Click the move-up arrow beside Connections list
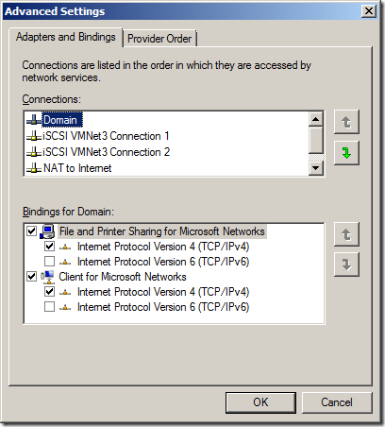This screenshot has width=385, height=427. click(x=346, y=122)
